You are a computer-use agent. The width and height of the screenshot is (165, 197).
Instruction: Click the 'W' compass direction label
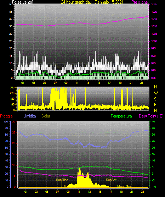point(156,93)
